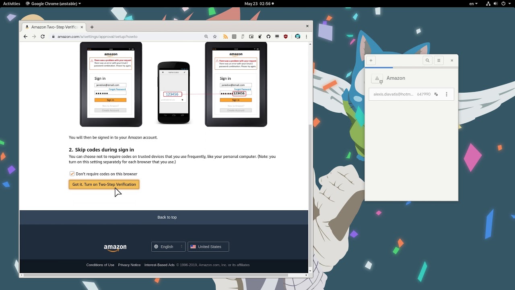Open the picture-in-picture extension
515x290 pixels.
pyautogui.click(x=251, y=36)
